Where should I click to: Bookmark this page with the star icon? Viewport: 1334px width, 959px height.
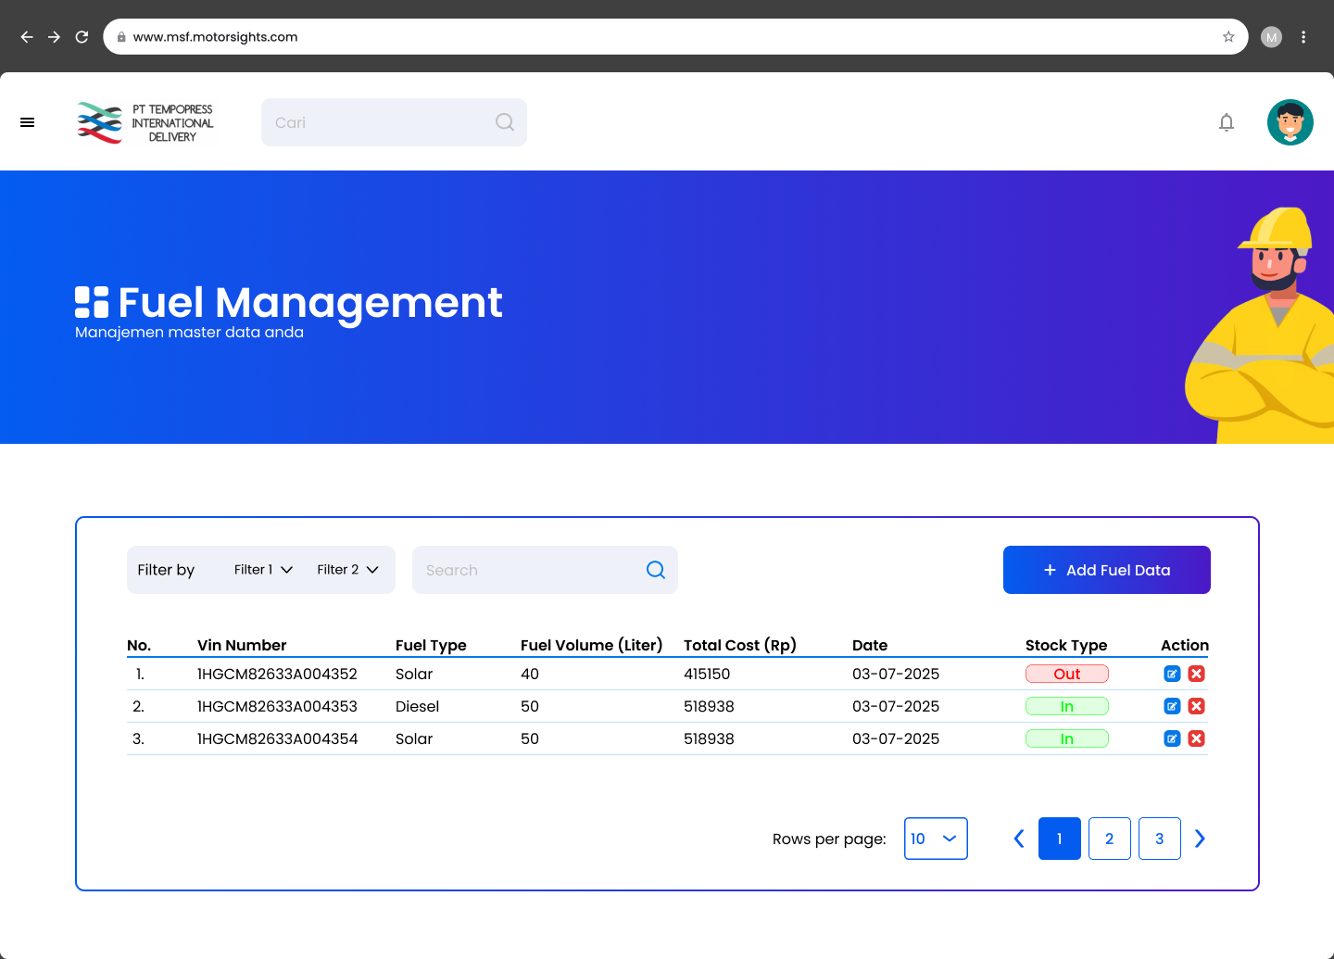coord(1228,37)
